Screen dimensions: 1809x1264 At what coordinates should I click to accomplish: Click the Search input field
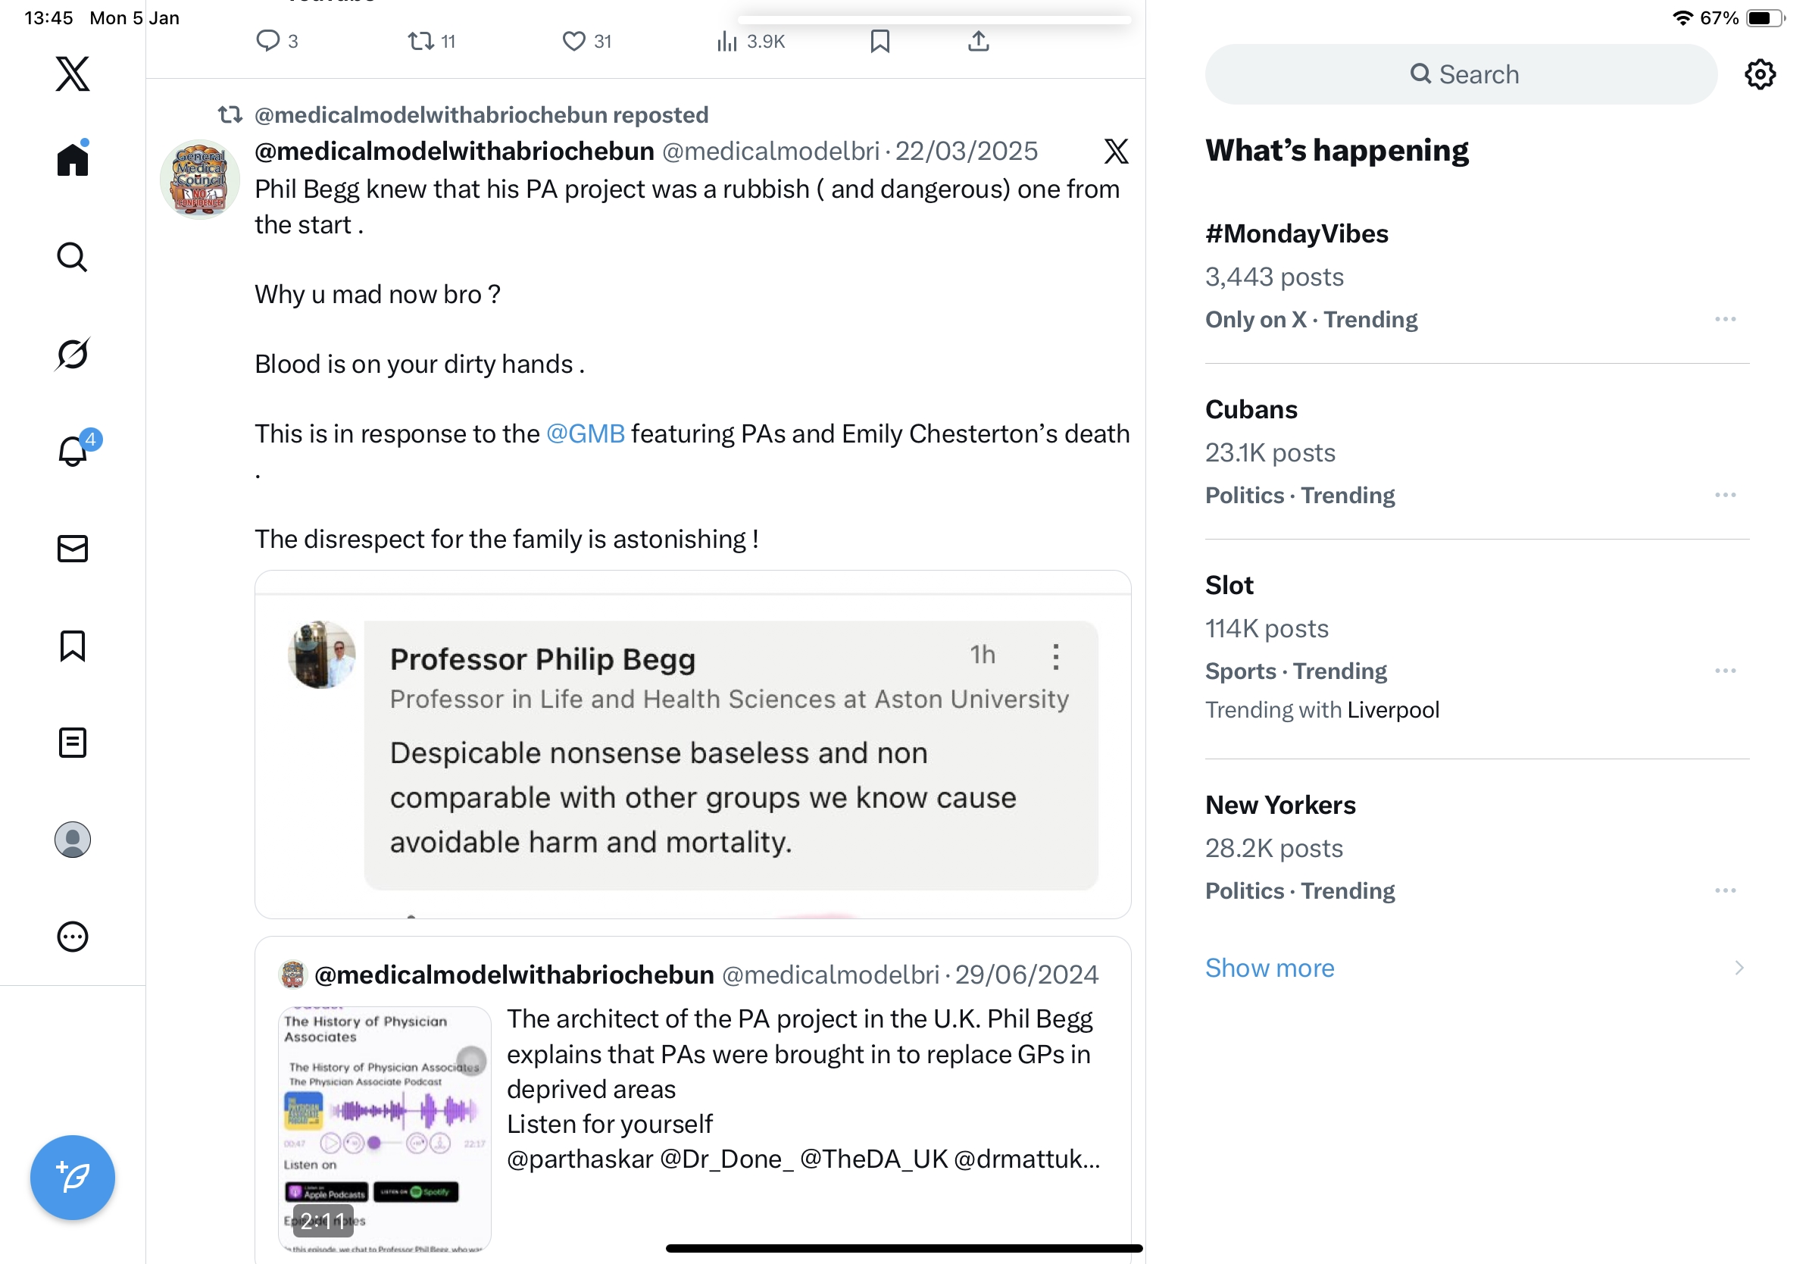coord(1460,74)
